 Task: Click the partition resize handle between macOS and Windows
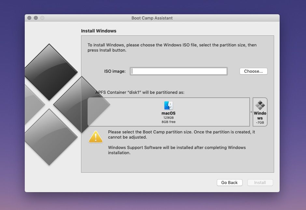point(251,112)
